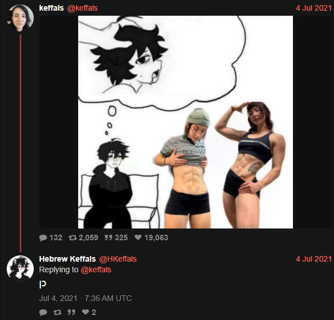Click the reply tweet's text content
334x320 pixels.
tap(43, 285)
